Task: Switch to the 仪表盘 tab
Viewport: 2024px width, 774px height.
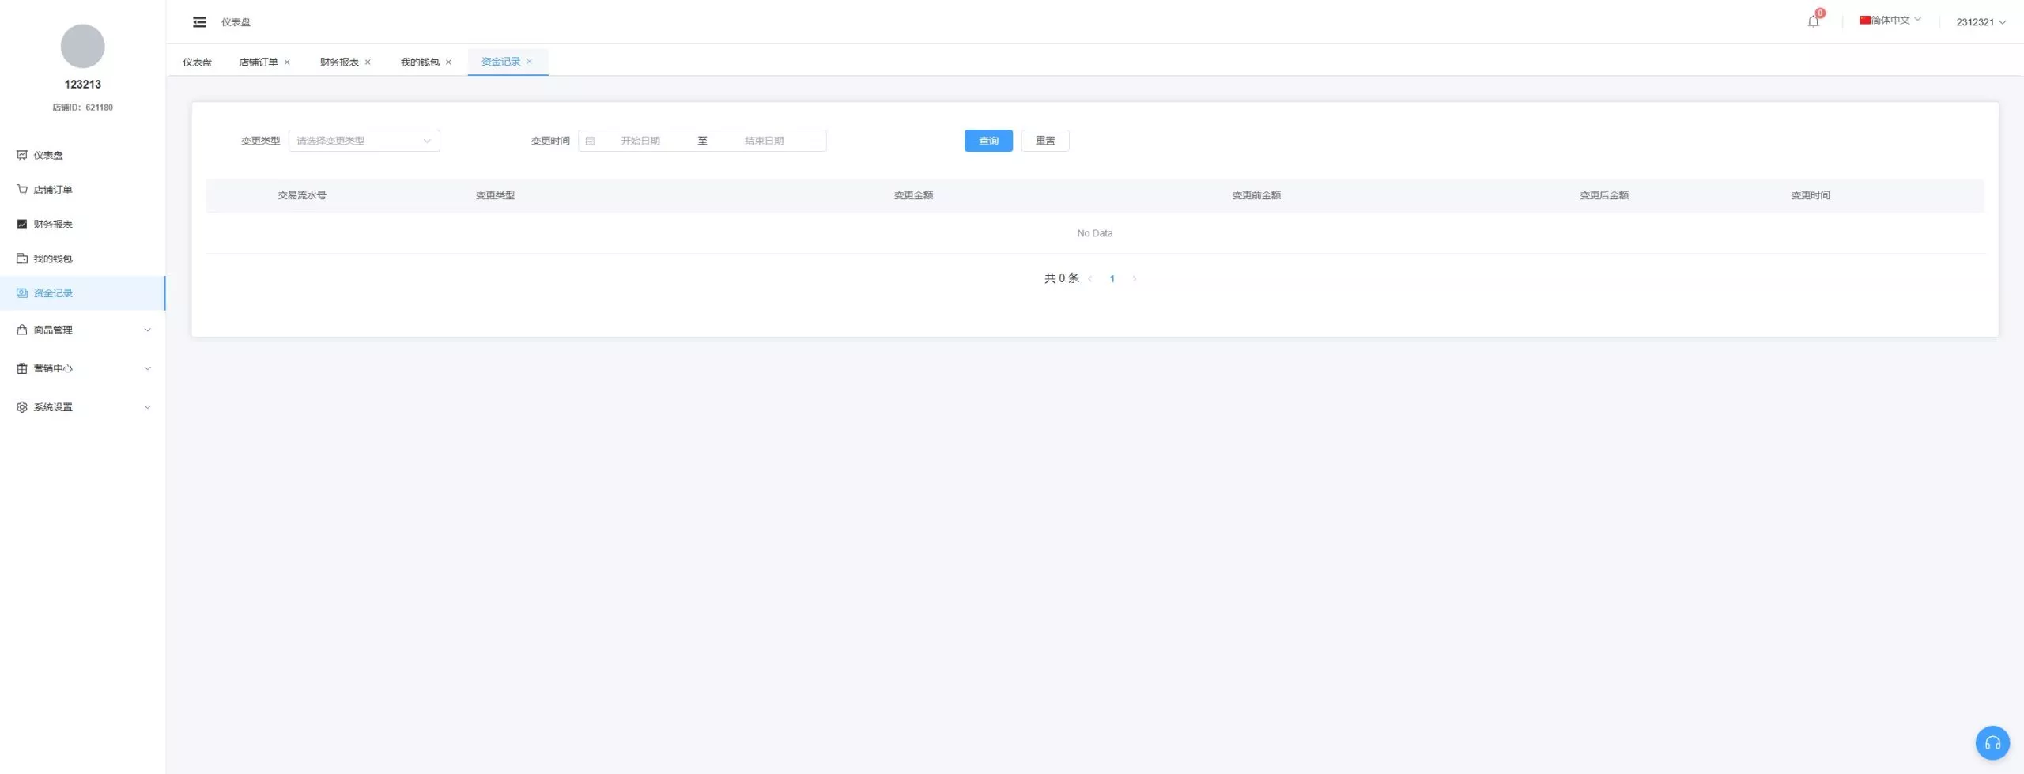Action: (197, 62)
